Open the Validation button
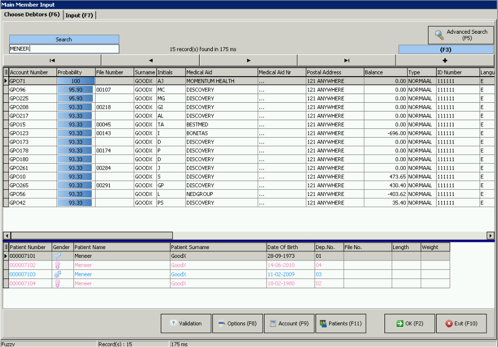 point(186,324)
